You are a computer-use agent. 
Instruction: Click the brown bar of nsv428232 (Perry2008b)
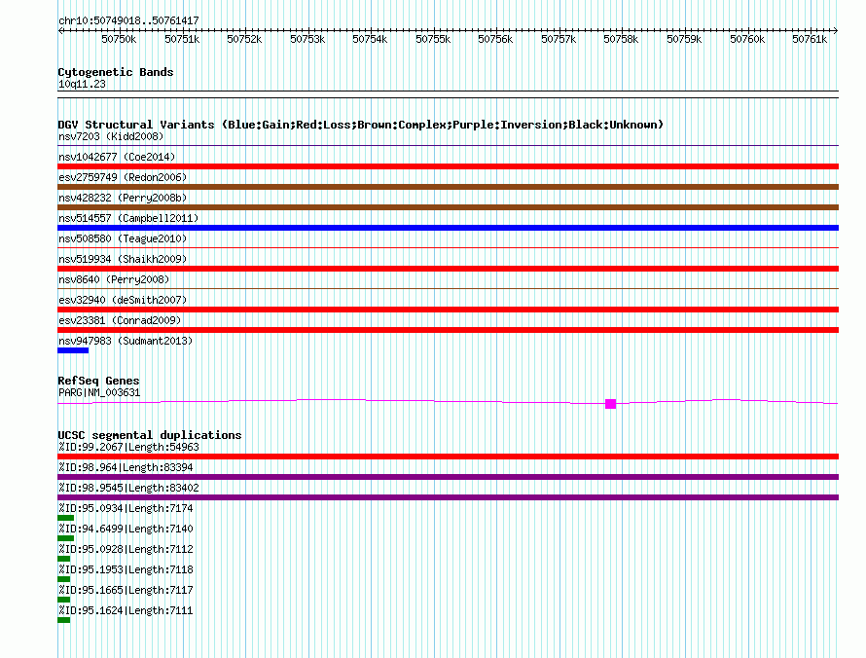[448, 207]
